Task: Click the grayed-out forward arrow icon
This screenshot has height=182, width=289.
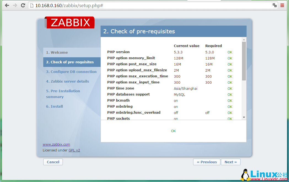Action: [x=15, y=5]
